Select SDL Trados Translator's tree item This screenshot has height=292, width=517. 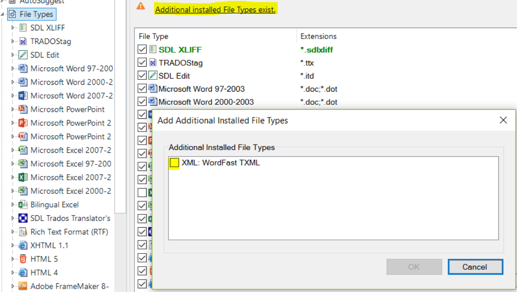(x=70, y=218)
